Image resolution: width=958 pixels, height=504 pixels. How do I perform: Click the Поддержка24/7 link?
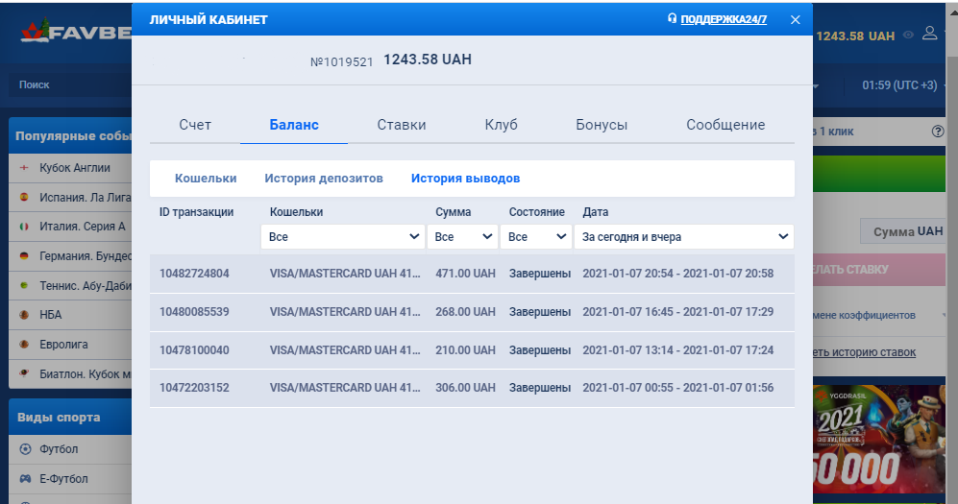click(x=724, y=19)
